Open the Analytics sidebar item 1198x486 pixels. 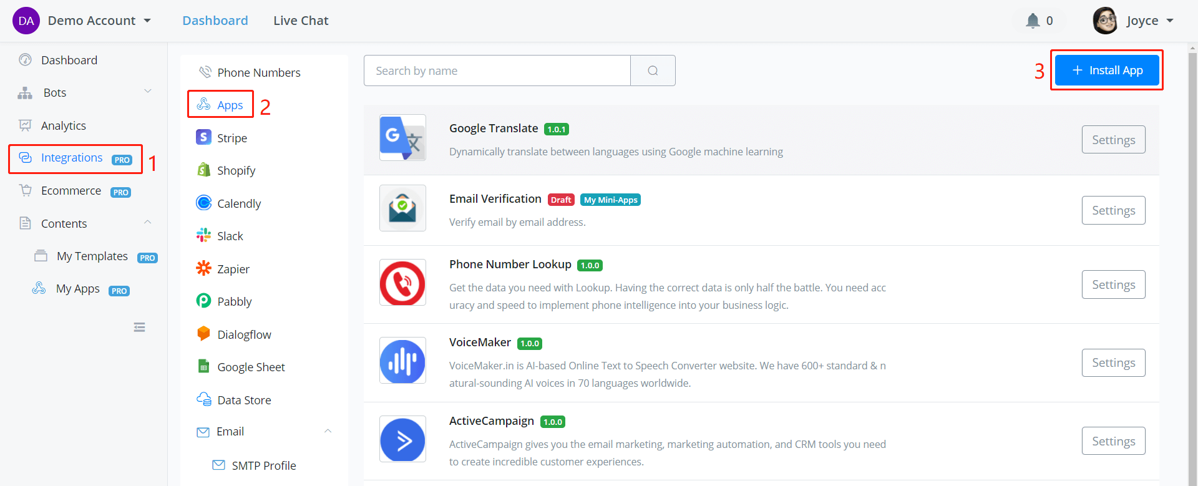[x=64, y=125]
